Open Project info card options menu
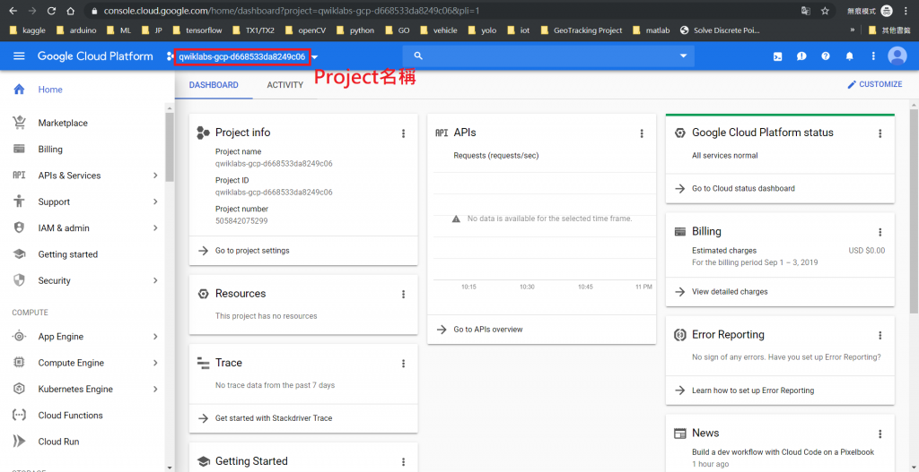 [x=403, y=133]
